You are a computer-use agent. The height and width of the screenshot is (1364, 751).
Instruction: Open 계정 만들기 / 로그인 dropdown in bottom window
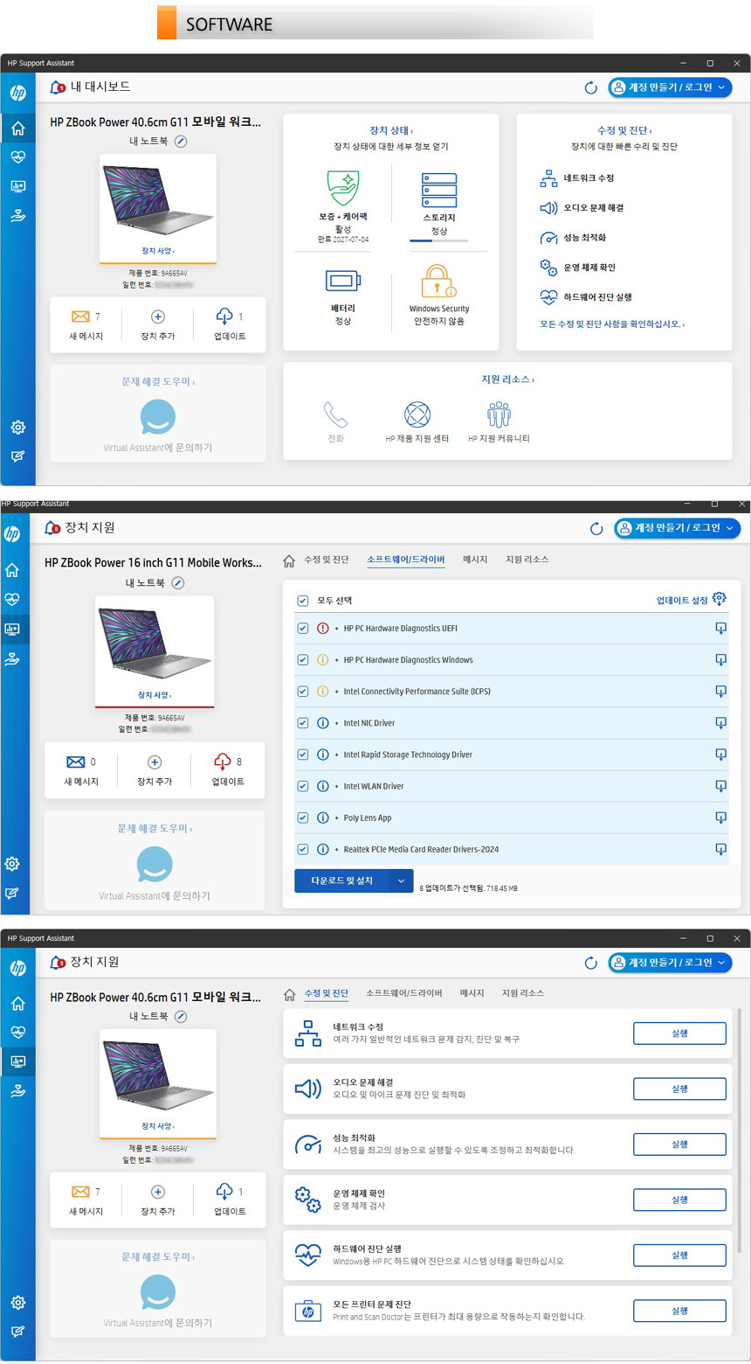[671, 962]
